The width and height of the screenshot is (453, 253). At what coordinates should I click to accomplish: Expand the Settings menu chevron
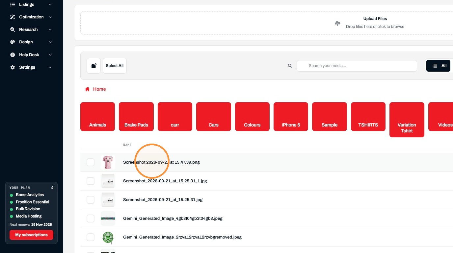click(x=50, y=67)
